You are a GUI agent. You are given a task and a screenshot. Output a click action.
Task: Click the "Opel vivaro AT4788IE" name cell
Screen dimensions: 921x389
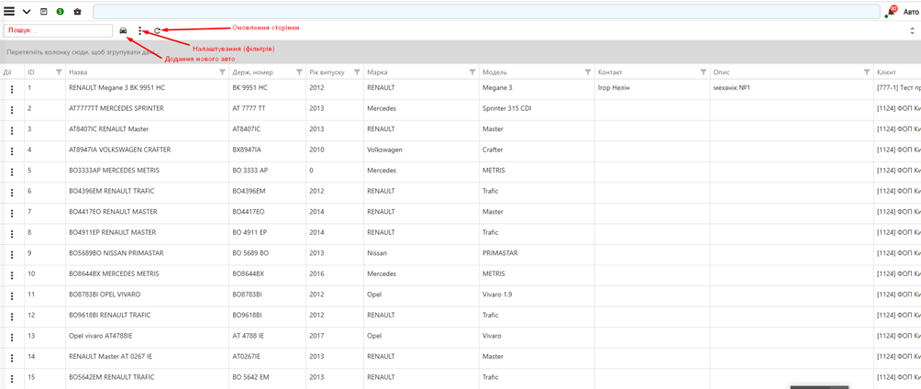(147, 336)
